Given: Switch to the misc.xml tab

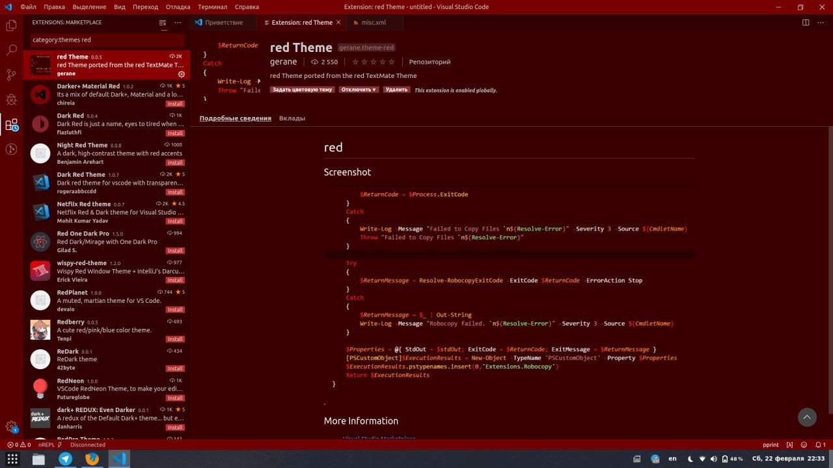Looking at the screenshot, I should point(374,23).
